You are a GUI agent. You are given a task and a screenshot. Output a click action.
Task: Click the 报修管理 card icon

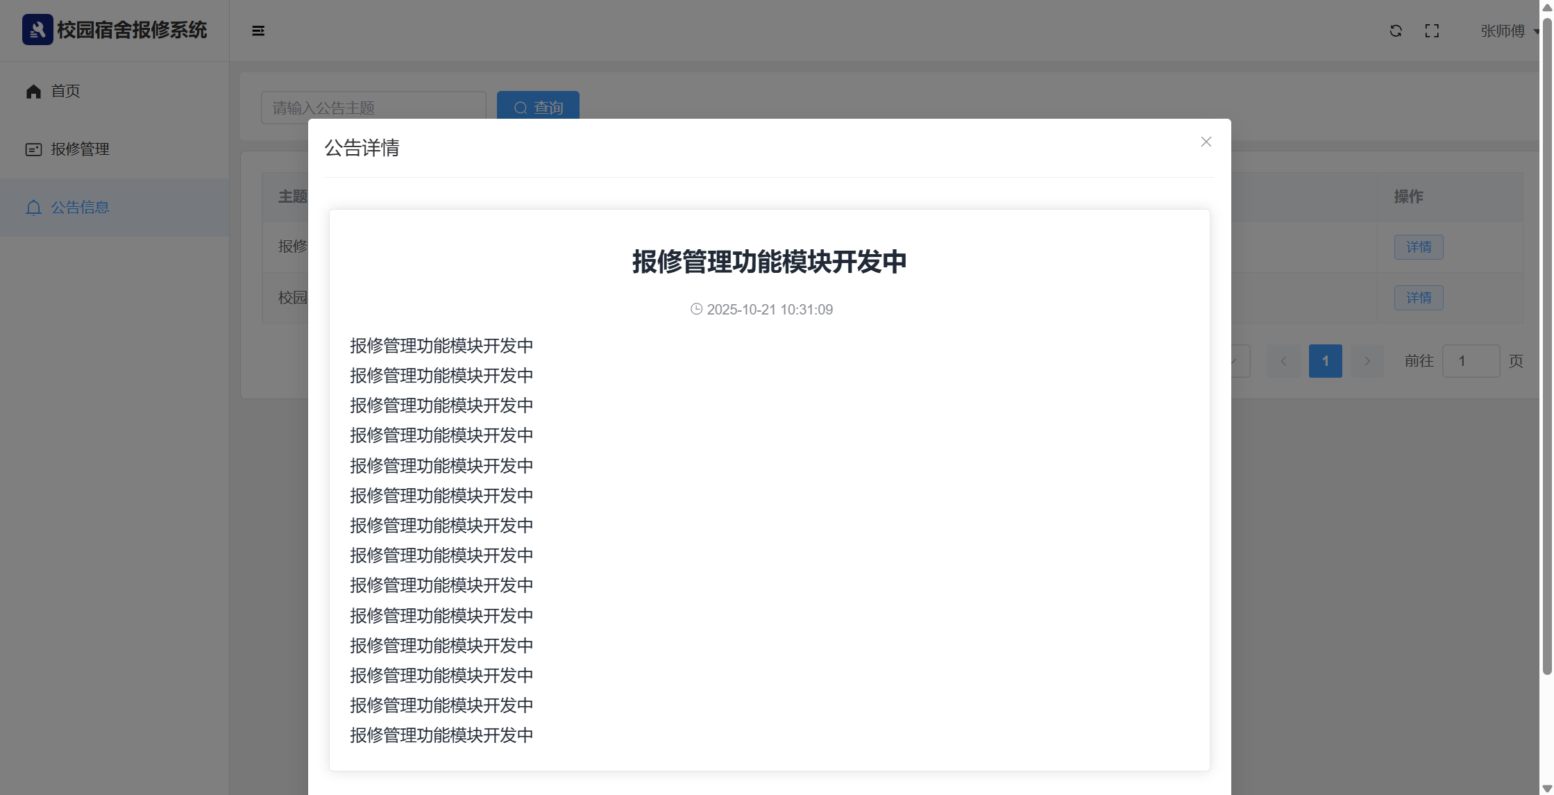coord(33,149)
